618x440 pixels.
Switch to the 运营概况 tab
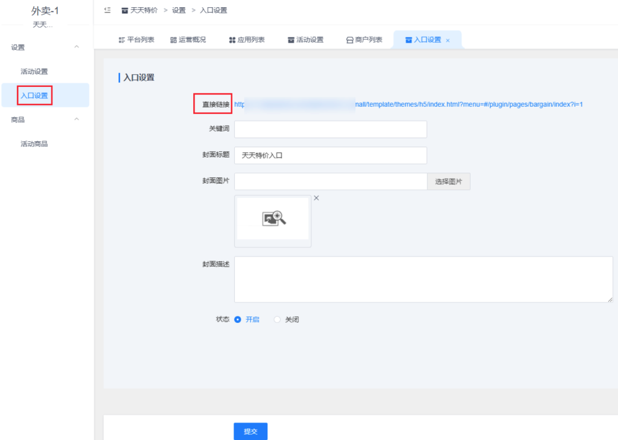(188, 40)
